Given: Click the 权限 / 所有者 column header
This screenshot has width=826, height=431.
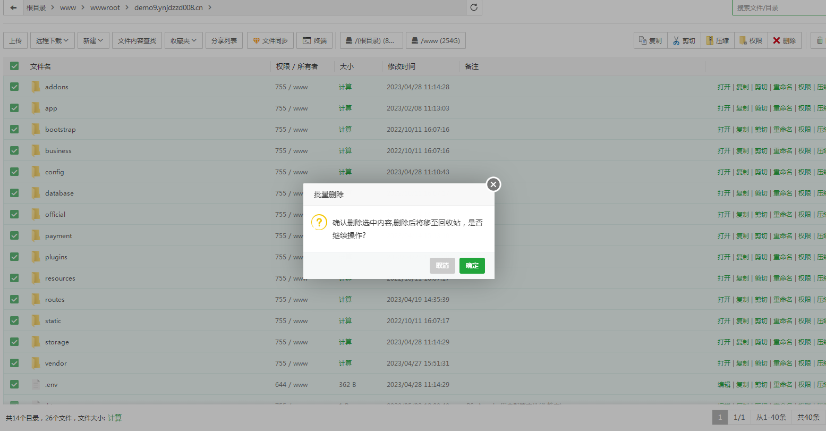Looking at the screenshot, I should [x=297, y=66].
